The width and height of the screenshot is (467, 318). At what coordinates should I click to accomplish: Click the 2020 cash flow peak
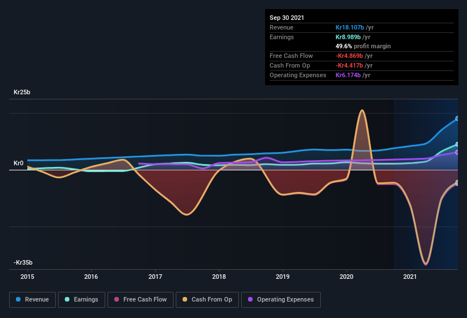[362, 111]
